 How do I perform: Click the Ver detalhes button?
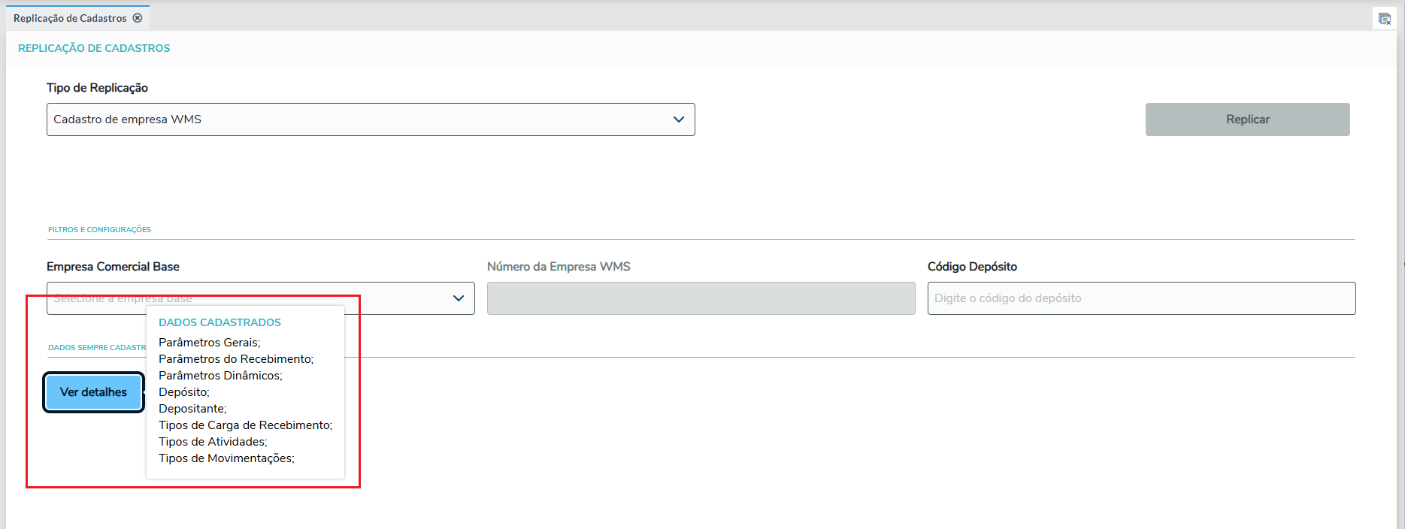[93, 392]
